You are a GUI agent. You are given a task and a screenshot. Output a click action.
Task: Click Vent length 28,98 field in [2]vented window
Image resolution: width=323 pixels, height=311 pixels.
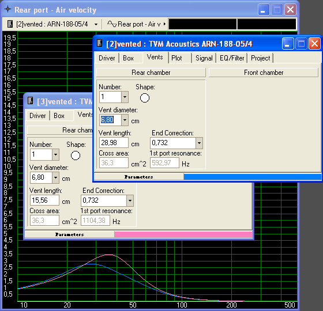pyautogui.click(x=114, y=143)
